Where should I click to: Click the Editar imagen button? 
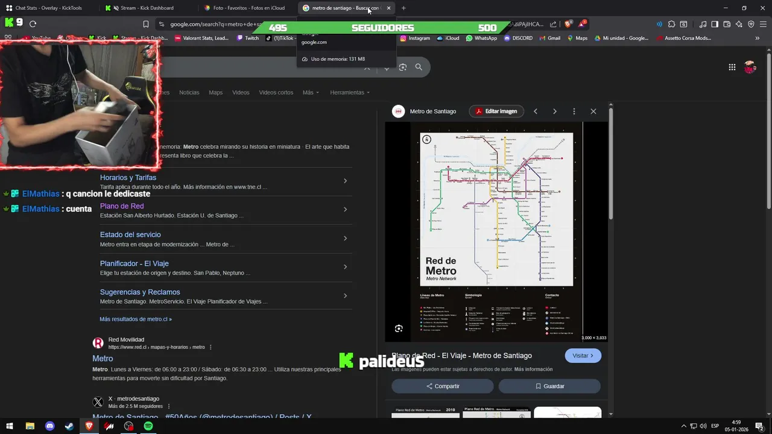[496, 111]
